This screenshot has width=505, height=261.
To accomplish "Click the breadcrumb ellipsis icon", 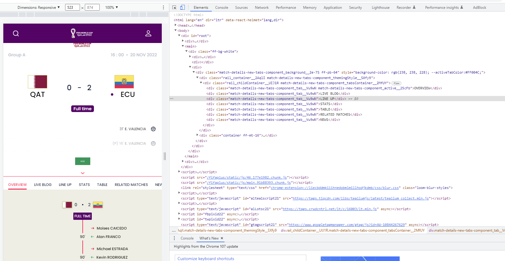I will [x=174, y=231].
